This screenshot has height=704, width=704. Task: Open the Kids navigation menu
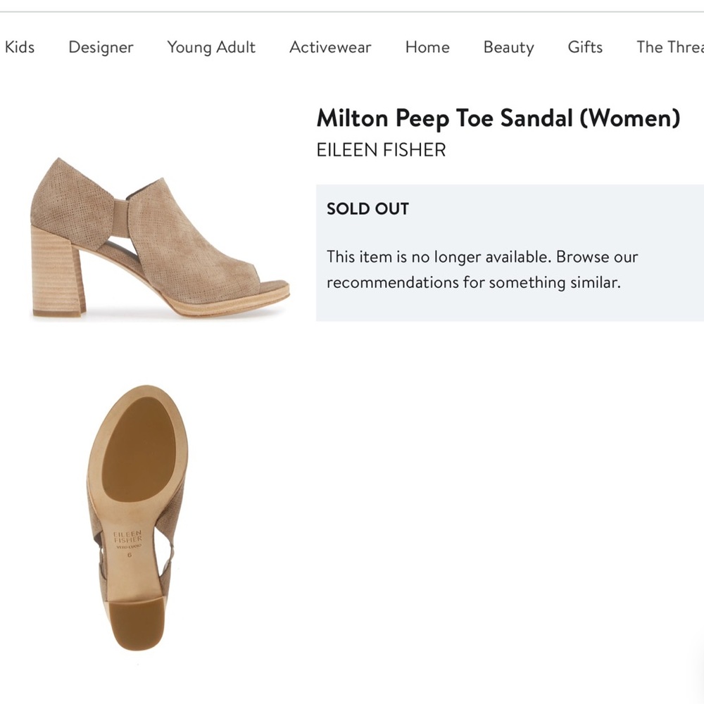20,47
